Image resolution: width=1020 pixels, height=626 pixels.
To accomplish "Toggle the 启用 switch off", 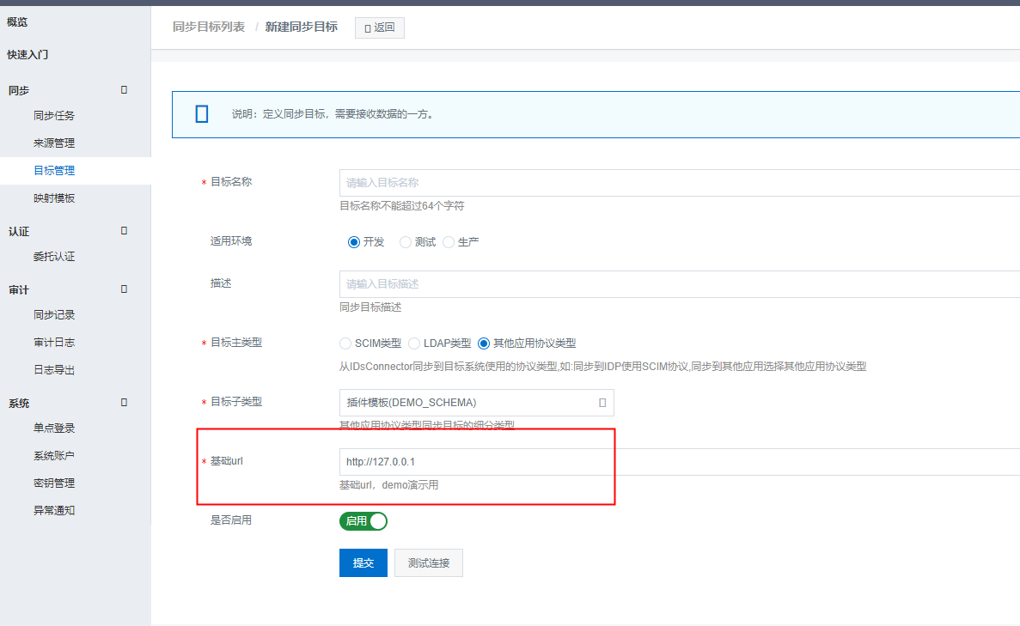I will 364,521.
